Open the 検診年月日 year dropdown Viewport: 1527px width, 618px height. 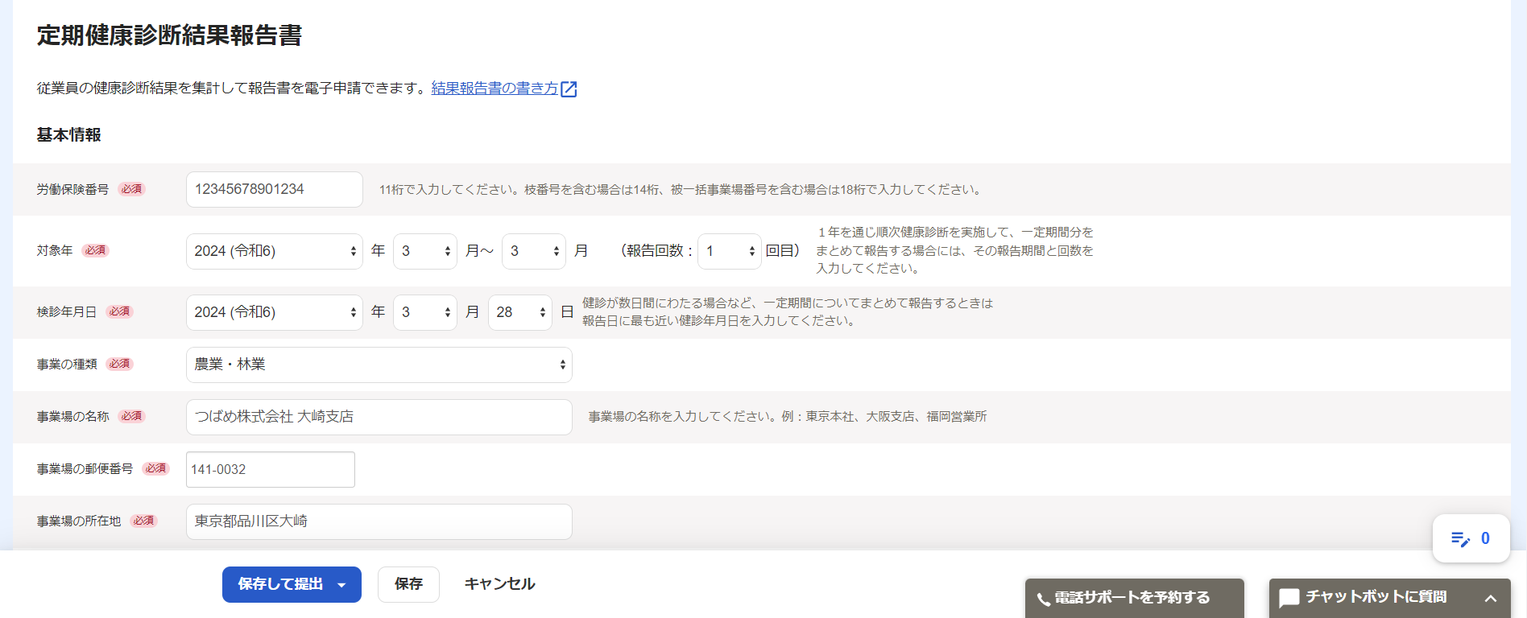pyautogui.click(x=275, y=312)
